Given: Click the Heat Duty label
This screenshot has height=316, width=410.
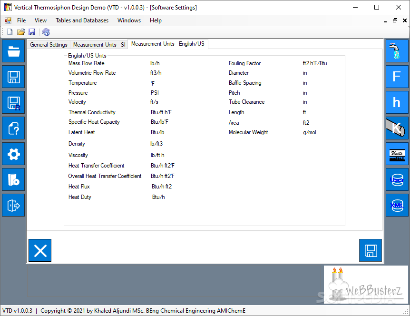Looking at the screenshot, I should (x=80, y=197).
